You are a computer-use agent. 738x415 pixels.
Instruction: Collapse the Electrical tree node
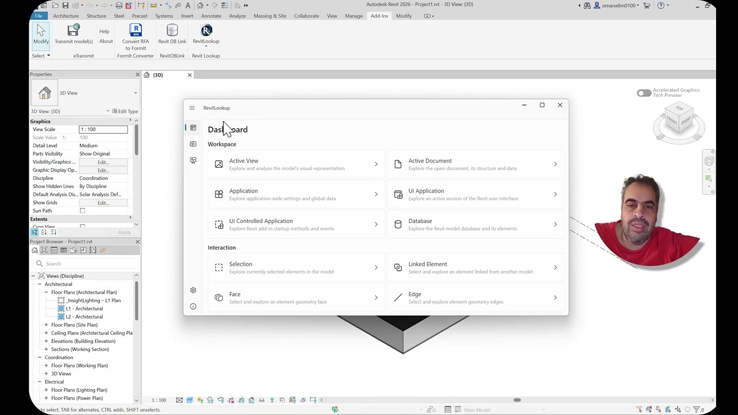[40, 382]
